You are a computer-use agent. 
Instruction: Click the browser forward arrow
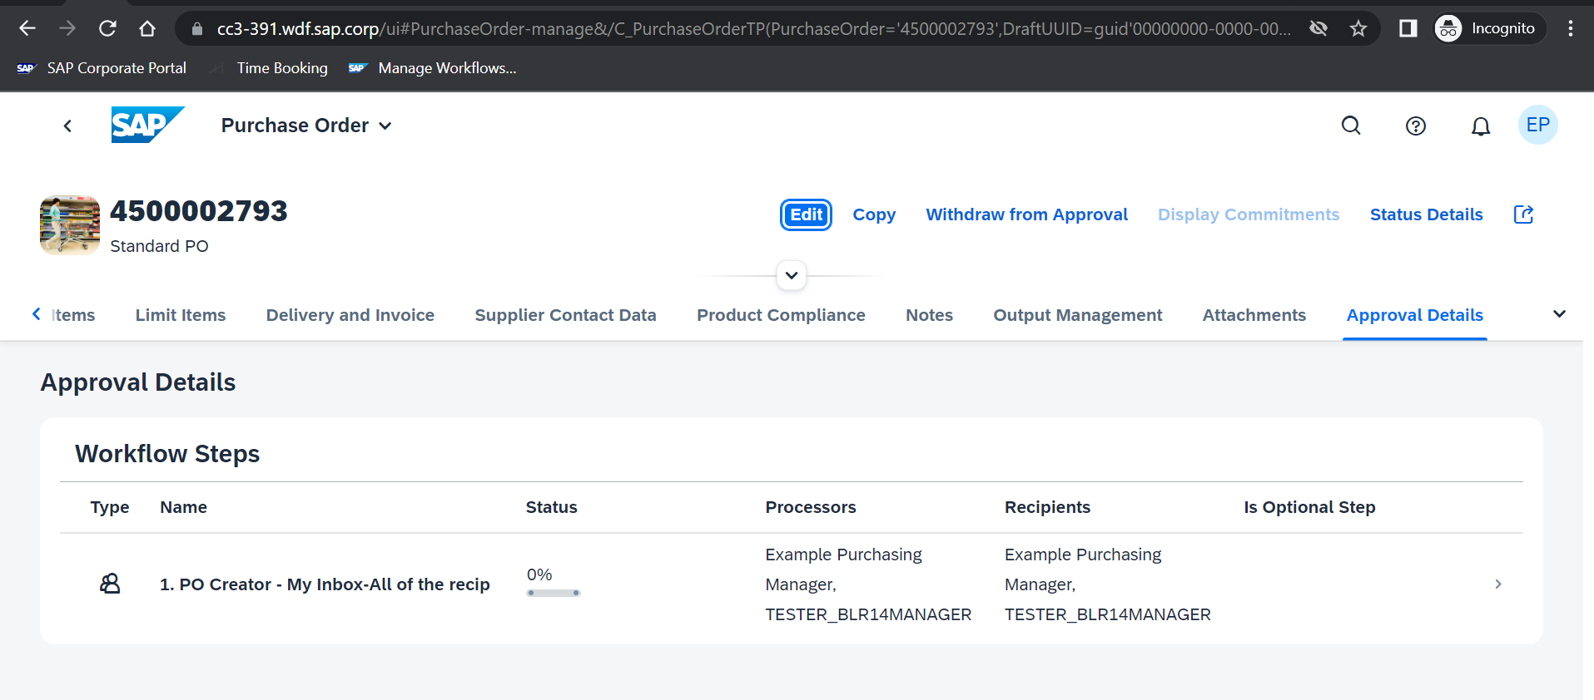click(67, 28)
